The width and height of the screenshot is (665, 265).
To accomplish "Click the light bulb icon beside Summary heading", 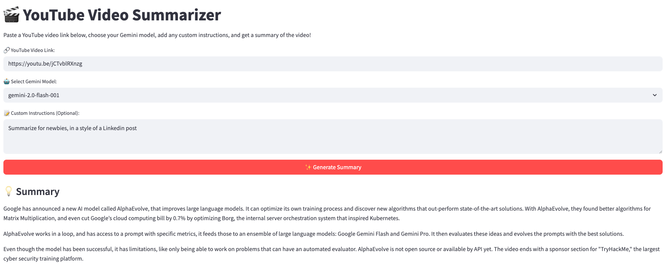I will tap(9, 191).
